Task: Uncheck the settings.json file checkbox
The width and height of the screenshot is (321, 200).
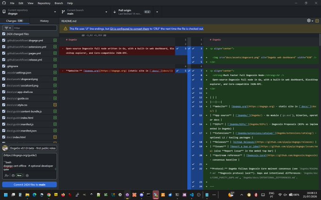Action: point(4,72)
